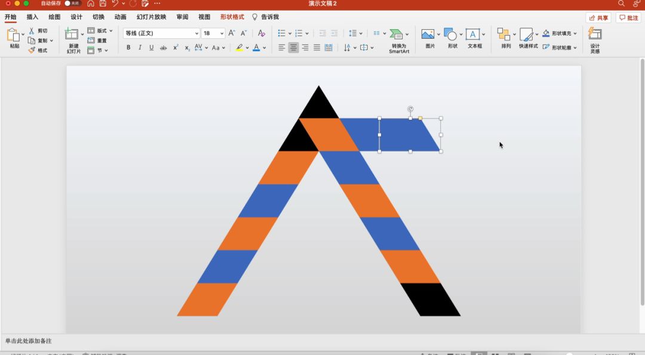Toggle center text alignment
The image size is (645, 355).
293,48
